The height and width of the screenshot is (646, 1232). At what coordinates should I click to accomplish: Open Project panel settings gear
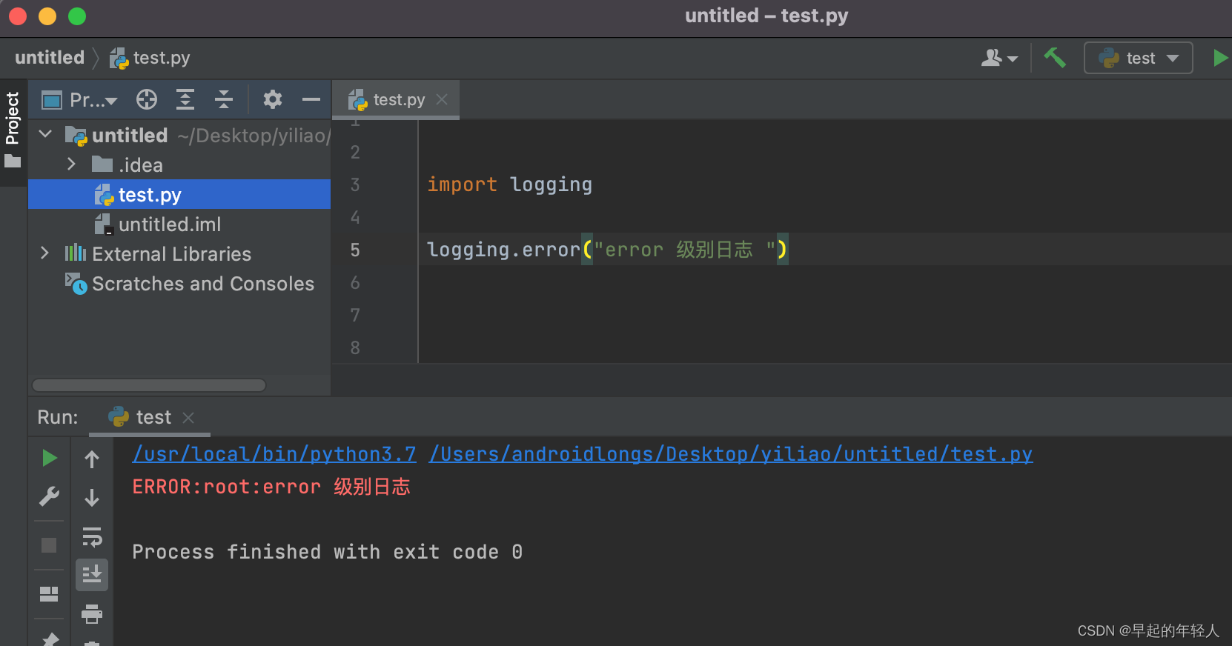273,99
